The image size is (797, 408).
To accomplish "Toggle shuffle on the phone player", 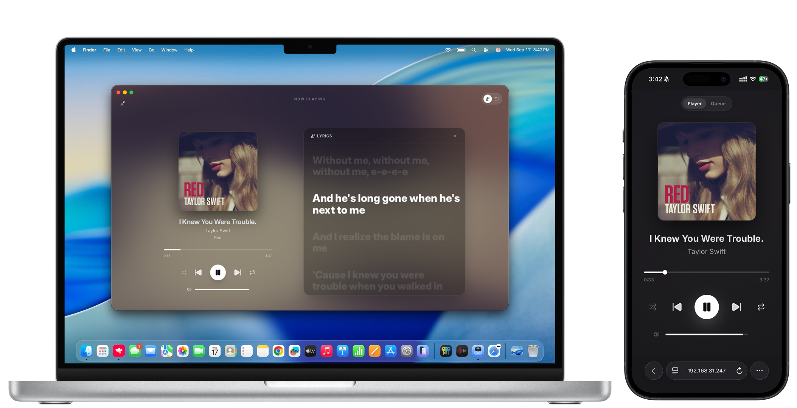I will [653, 307].
